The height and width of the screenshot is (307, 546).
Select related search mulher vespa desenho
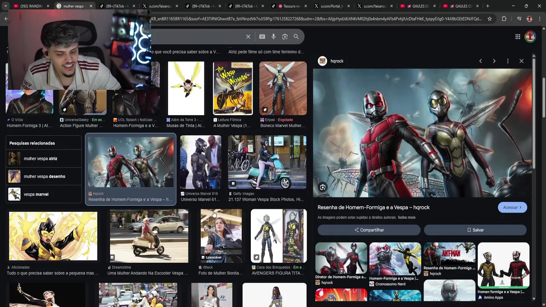click(x=44, y=177)
